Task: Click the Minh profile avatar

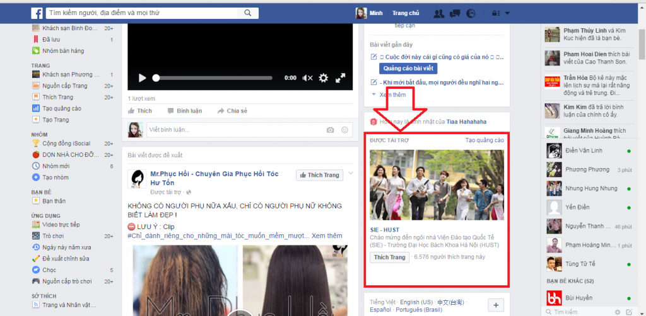Action: pos(361,13)
